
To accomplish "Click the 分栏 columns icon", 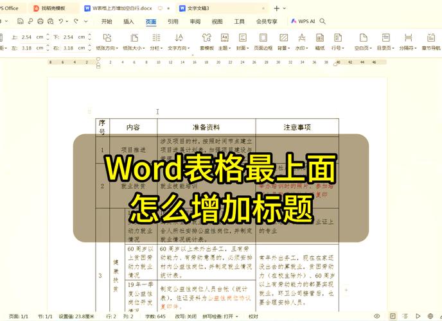I will (156, 38).
